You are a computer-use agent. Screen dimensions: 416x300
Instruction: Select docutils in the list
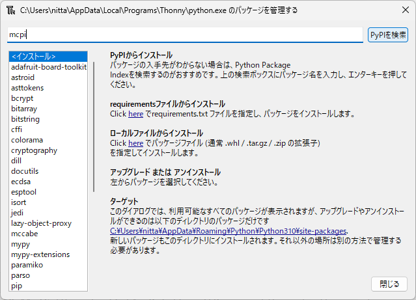pyautogui.click(x=25, y=171)
